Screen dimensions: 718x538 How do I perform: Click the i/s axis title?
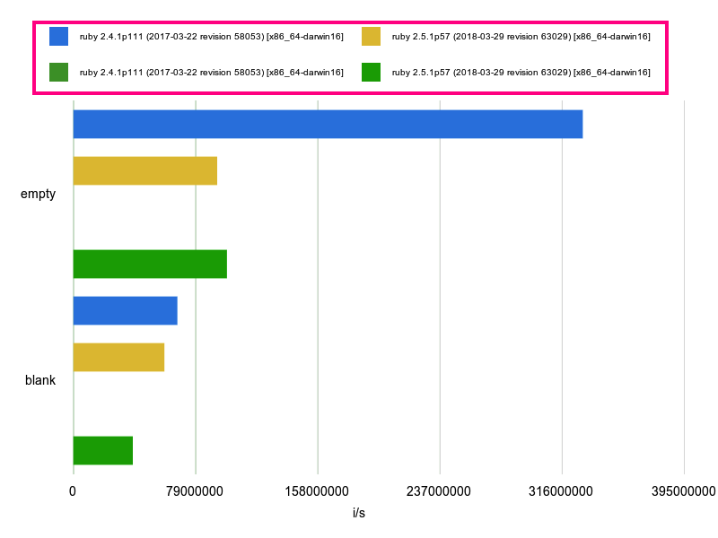pos(359,511)
